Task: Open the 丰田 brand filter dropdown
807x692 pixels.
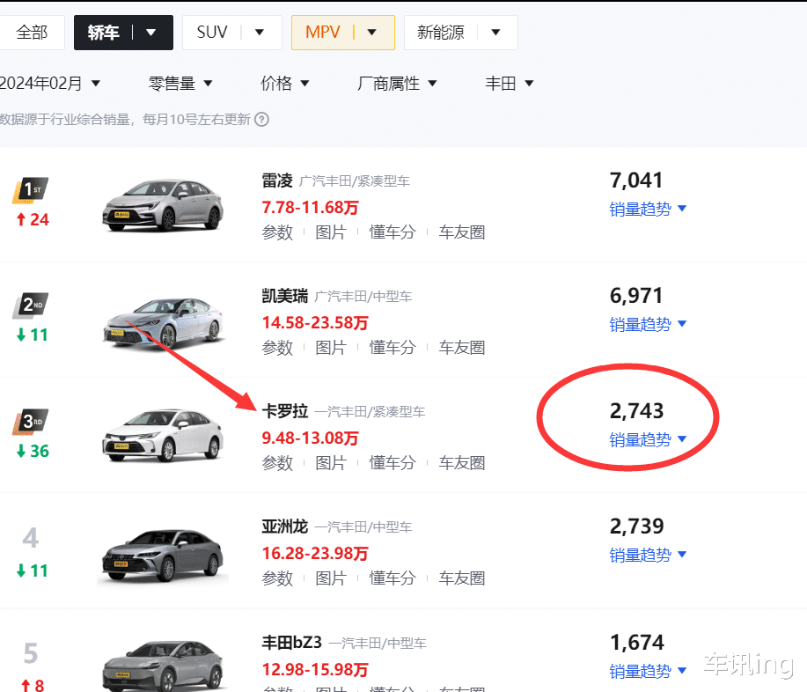Action: [x=509, y=83]
